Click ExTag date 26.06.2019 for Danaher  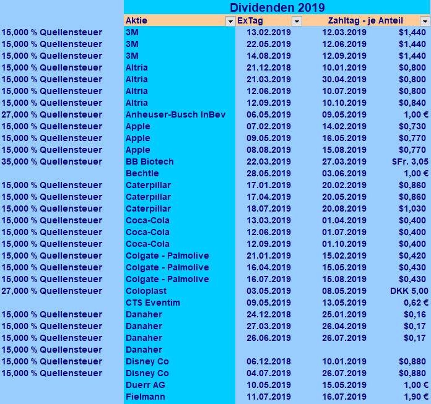[269, 338]
